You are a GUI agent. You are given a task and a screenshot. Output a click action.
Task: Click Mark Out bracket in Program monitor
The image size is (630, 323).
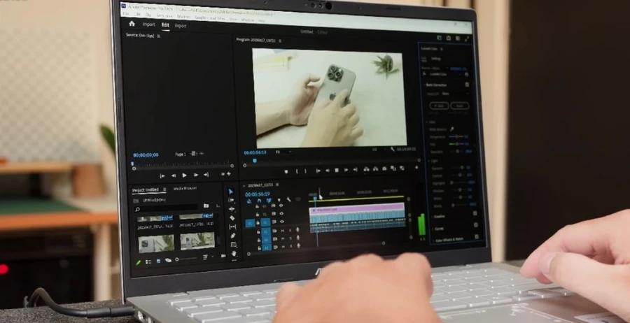[x=305, y=171]
